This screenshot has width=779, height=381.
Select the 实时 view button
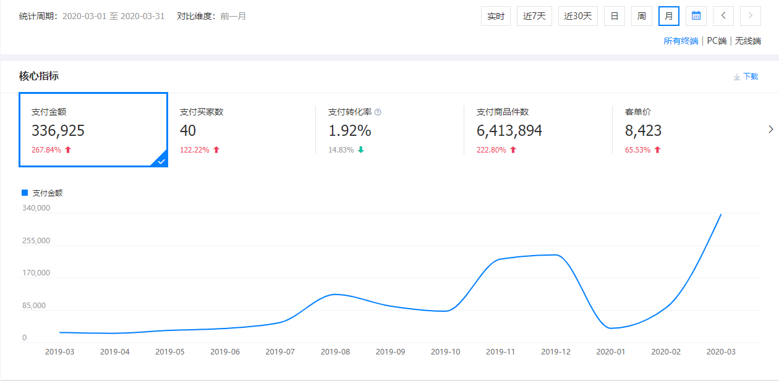pyautogui.click(x=495, y=16)
